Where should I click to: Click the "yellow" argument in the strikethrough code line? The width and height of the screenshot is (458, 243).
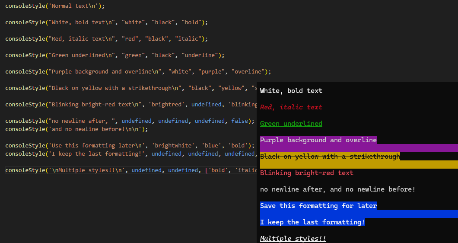(231, 88)
